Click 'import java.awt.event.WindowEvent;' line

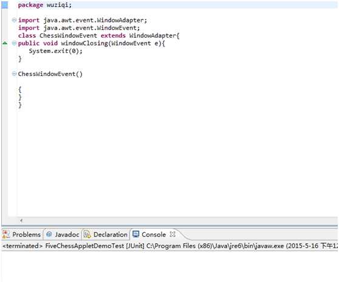click(79, 28)
